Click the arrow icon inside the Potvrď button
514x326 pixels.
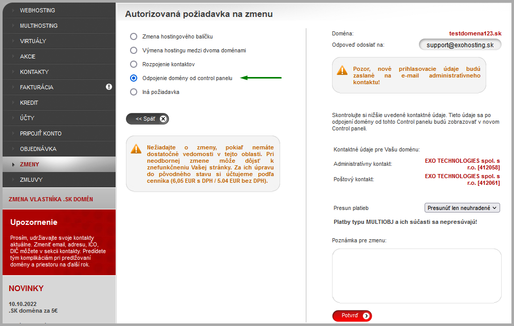tap(366, 316)
